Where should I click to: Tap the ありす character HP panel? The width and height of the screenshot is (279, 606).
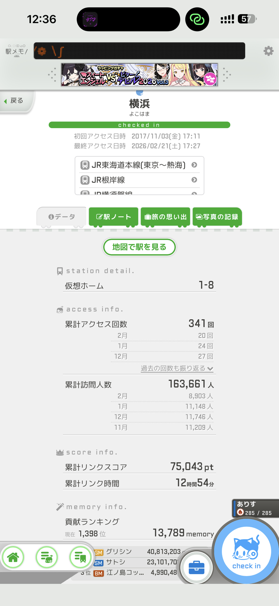coord(255,508)
